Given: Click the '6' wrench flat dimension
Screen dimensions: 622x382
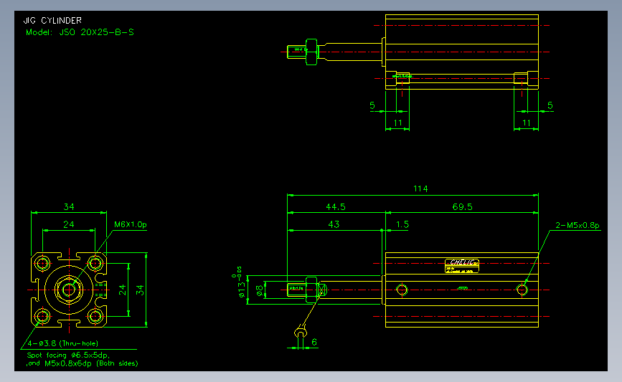Looking at the screenshot, I should (314, 342).
